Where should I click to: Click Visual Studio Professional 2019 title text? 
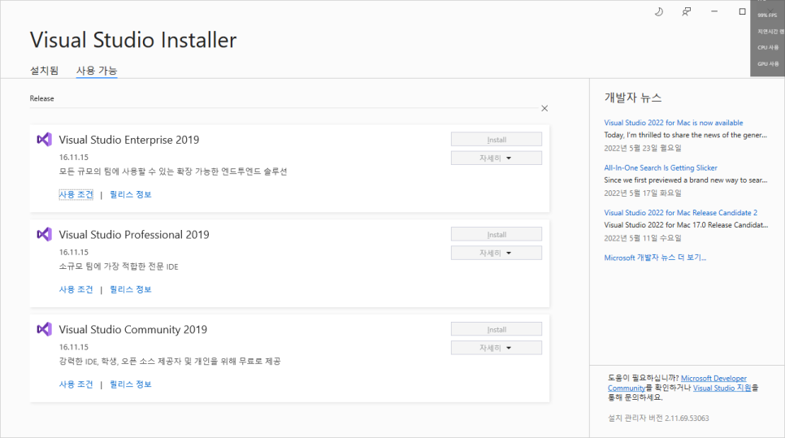point(133,235)
